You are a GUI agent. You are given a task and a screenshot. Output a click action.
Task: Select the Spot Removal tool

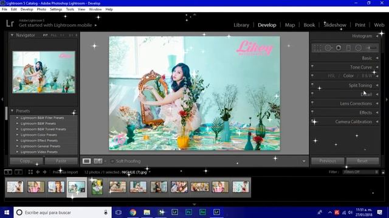click(328, 48)
